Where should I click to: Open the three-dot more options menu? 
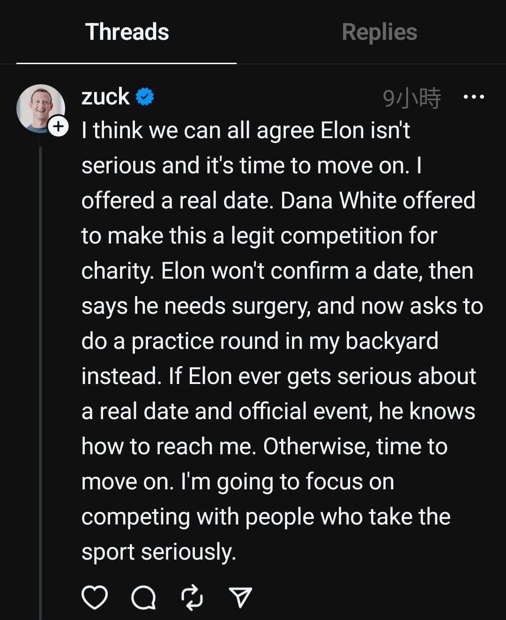point(473,97)
